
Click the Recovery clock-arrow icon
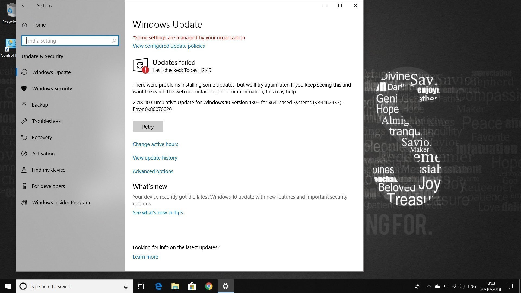point(24,137)
